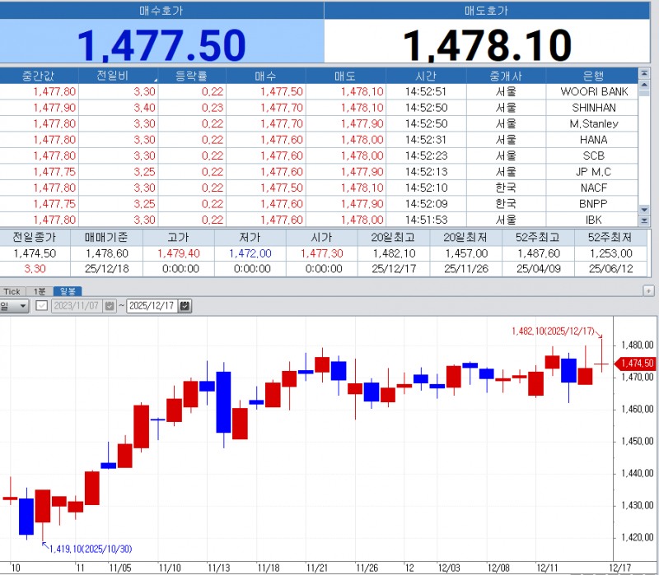The width and height of the screenshot is (659, 575).
Task: Click the plus expand button above chart
Action: pos(647,291)
